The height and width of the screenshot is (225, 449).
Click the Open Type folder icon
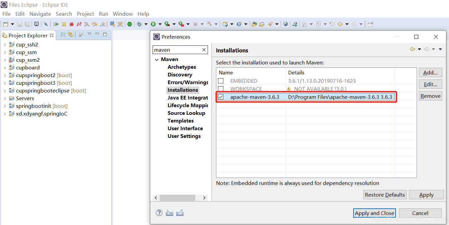(254, 24)
